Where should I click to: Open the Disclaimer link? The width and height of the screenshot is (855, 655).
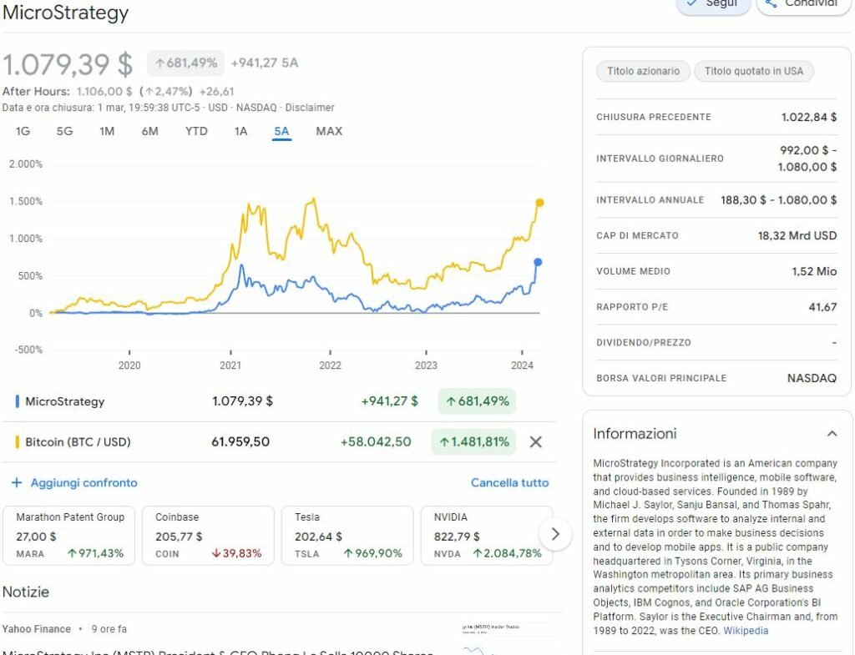(310, 108)
